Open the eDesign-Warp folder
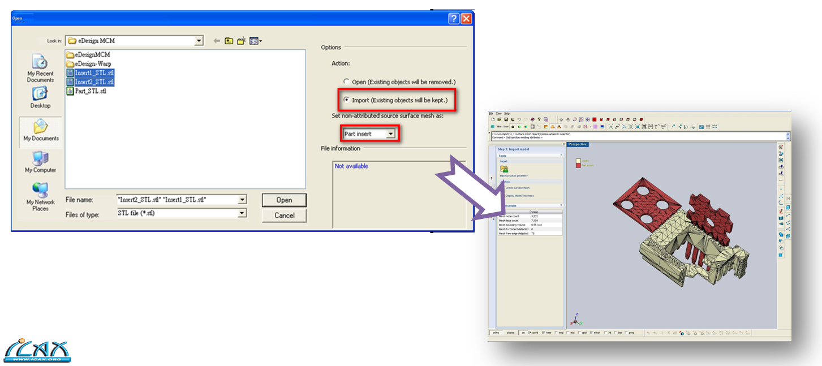The image size is (822, 366). tap(88, 64)
